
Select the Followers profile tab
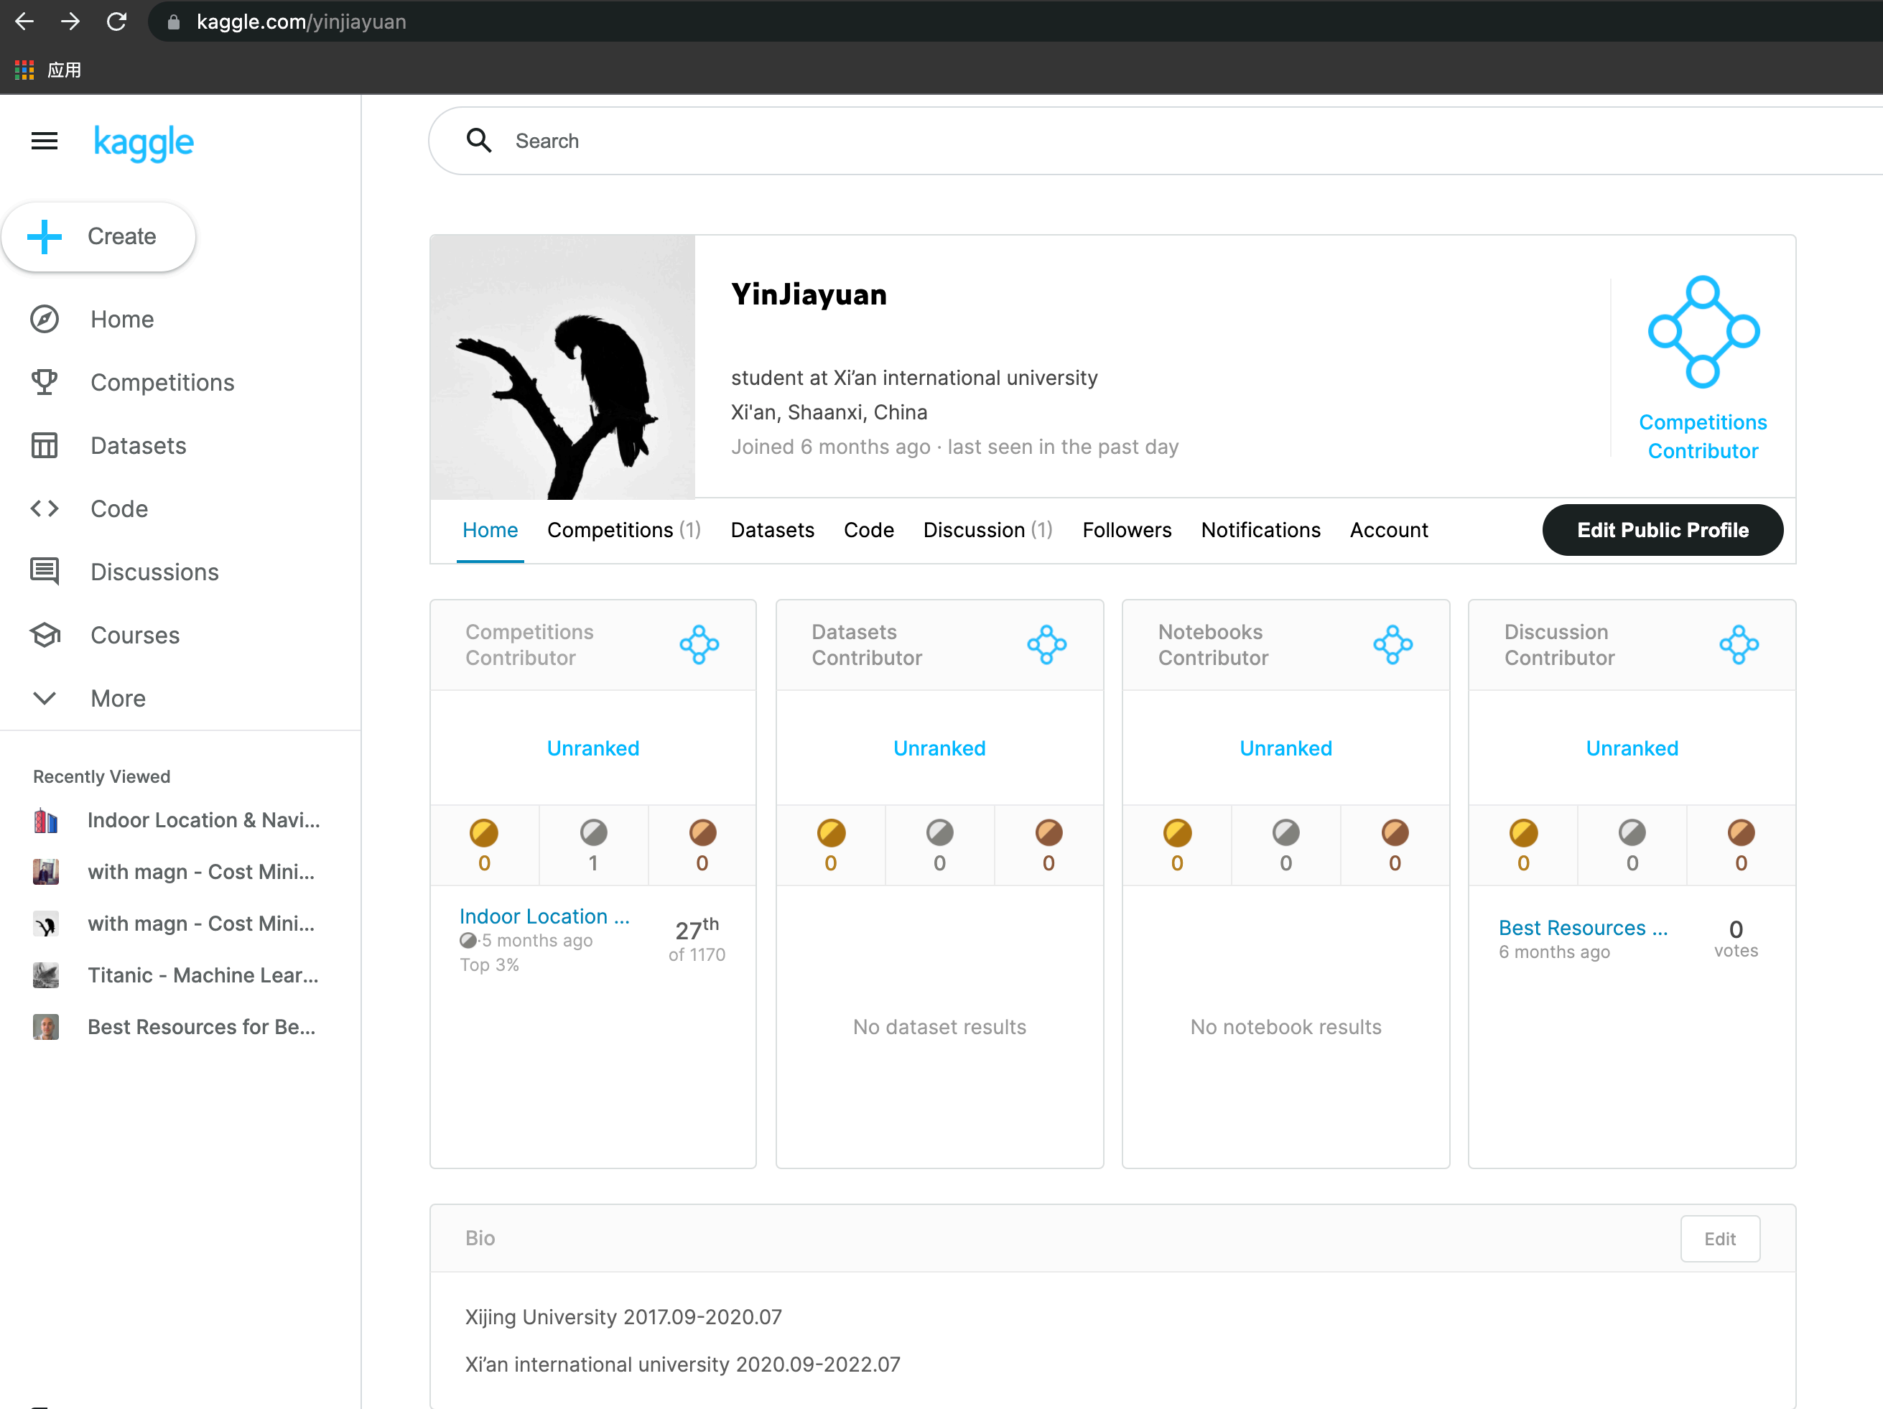1126,529
